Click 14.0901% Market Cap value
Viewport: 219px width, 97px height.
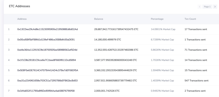coord(163,29)
